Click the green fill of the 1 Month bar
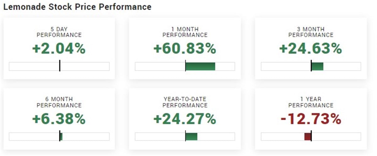 [x=200, y=66]
